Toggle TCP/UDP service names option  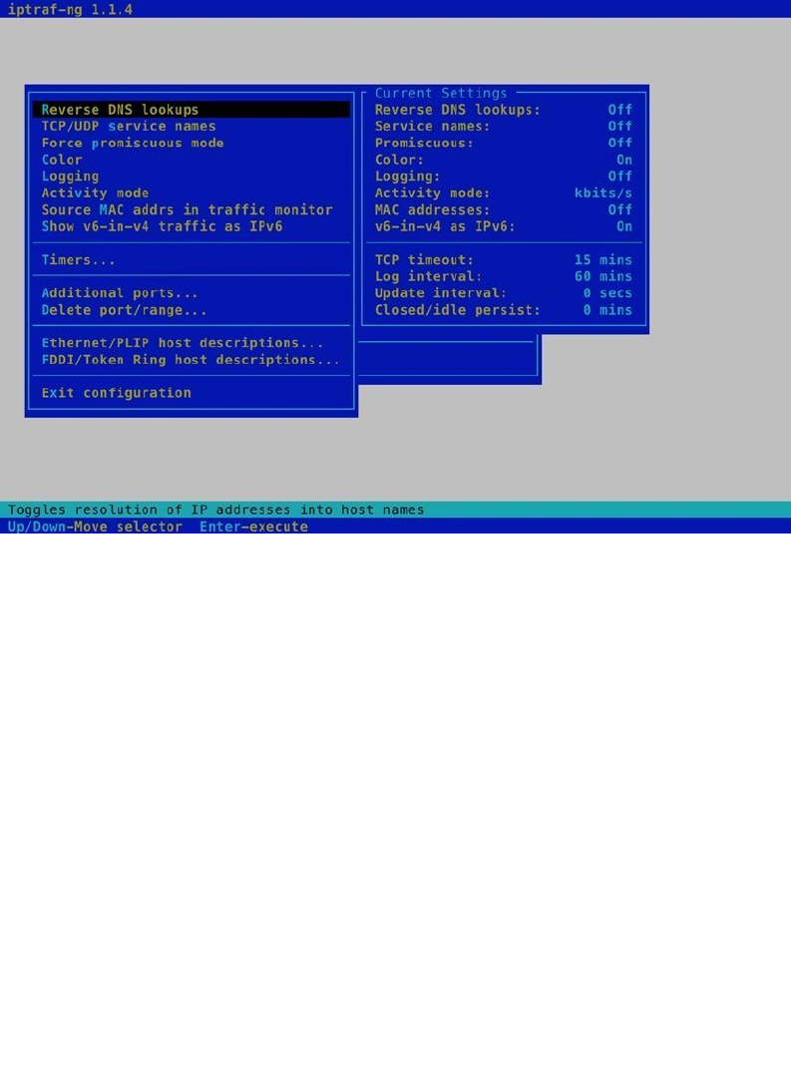[129, 127]
